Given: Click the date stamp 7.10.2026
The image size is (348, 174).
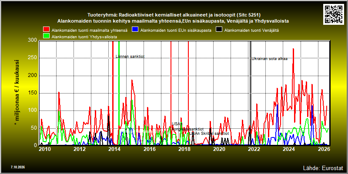Looking at the screenshot, I should click(17, 167).
